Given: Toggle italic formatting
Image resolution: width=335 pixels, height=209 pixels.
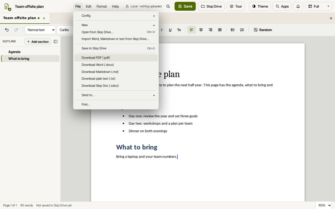Looking at the screenshot, I should [162, 30].
